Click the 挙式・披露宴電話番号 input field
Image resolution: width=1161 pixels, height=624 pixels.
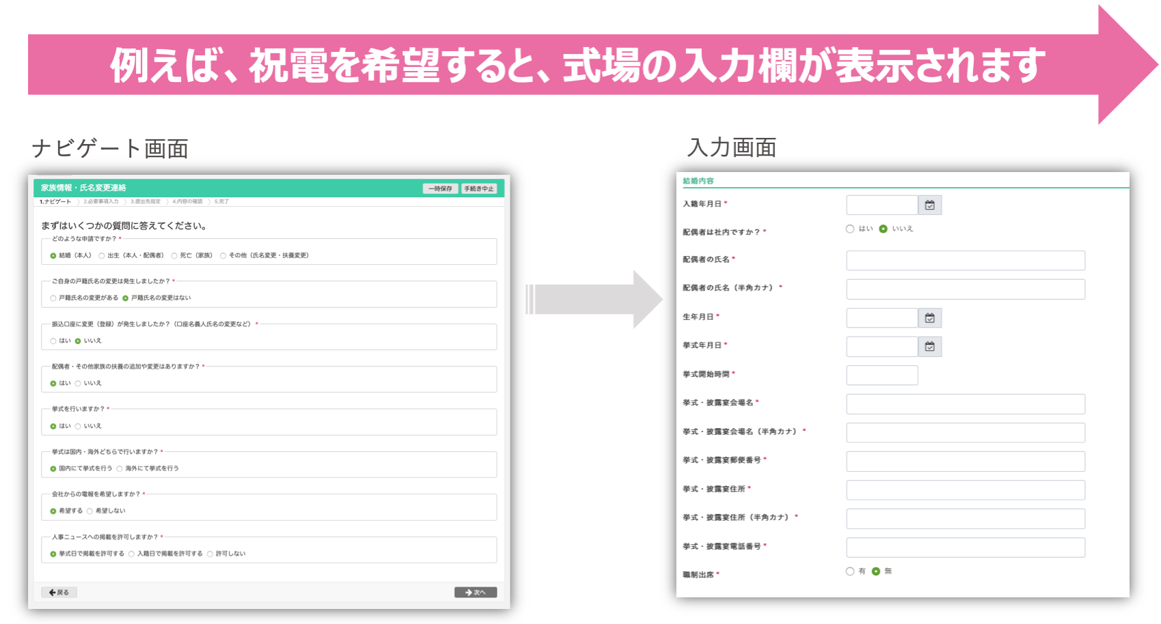(965, 548)
